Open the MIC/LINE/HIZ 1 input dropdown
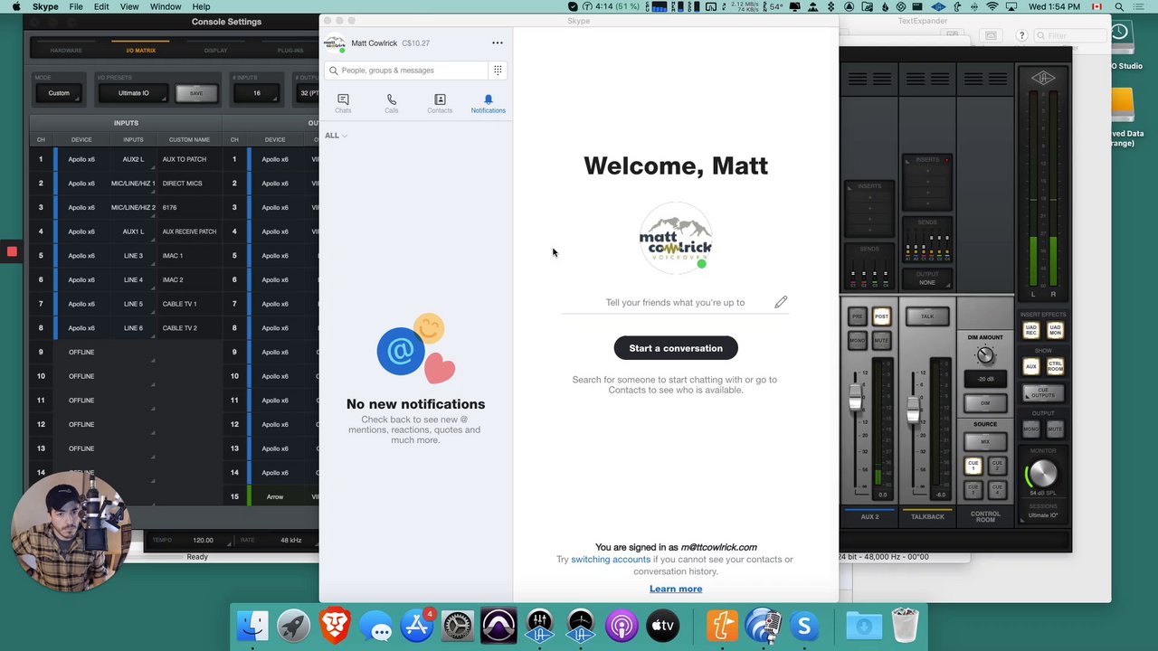Viewport: 1158px width, 651px height. pyautogui.click(x=133, y=184)
